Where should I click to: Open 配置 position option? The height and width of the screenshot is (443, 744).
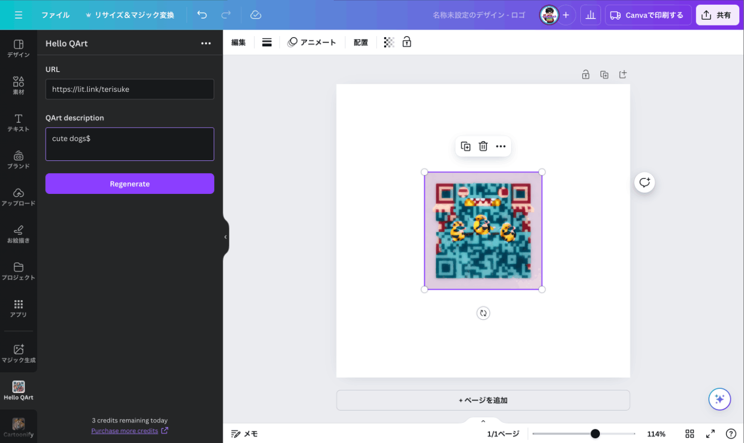click(361, 42)
